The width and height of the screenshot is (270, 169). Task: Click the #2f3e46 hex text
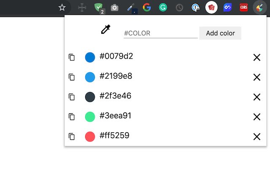115,96
